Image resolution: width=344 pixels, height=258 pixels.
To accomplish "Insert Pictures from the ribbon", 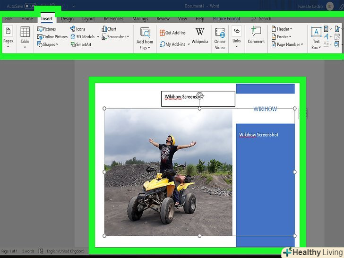I will [47, 29].
